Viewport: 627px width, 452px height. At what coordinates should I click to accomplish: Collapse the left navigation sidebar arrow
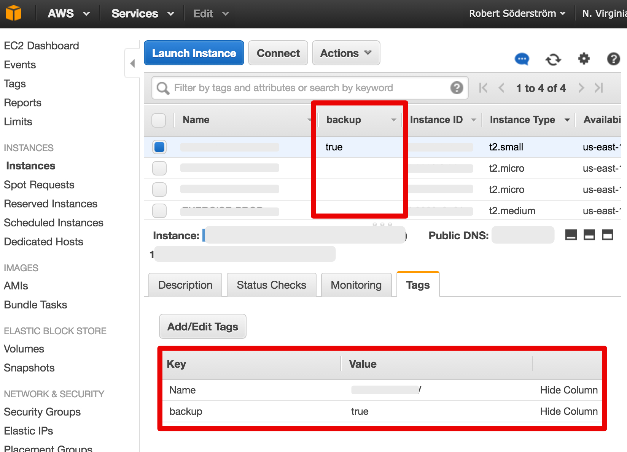pyautogui.click(x=132, y=63)
